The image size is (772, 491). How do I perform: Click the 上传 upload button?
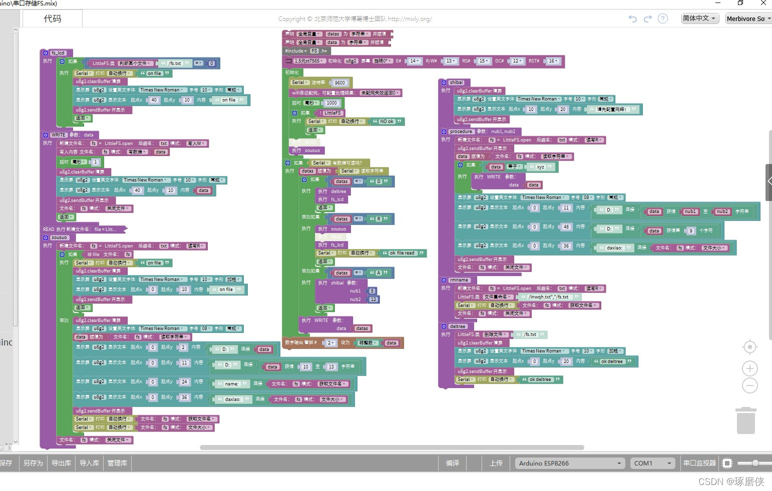496,463
